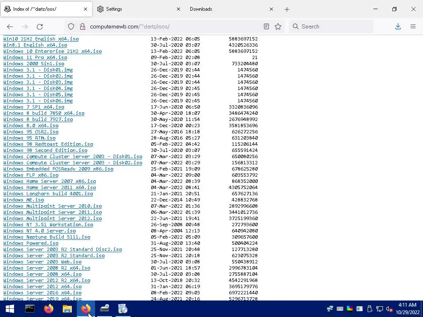Open Windows 8 build 7850 x64.iso
Viewport: 423px width, 317px height.
click(44, 113)
